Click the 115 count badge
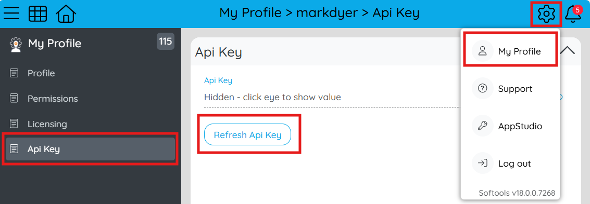The width and height of the screenshot is (590, 204). click(166, 41)
